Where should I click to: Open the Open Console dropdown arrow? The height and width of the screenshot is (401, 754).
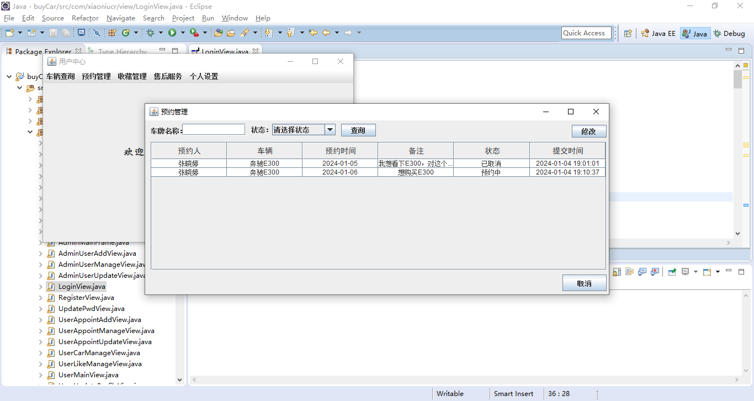(718, 272)
